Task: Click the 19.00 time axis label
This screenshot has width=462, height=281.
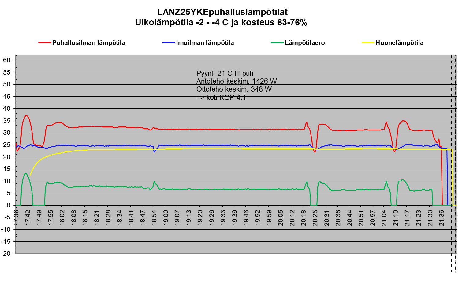Action: click(x=165, y=217)
